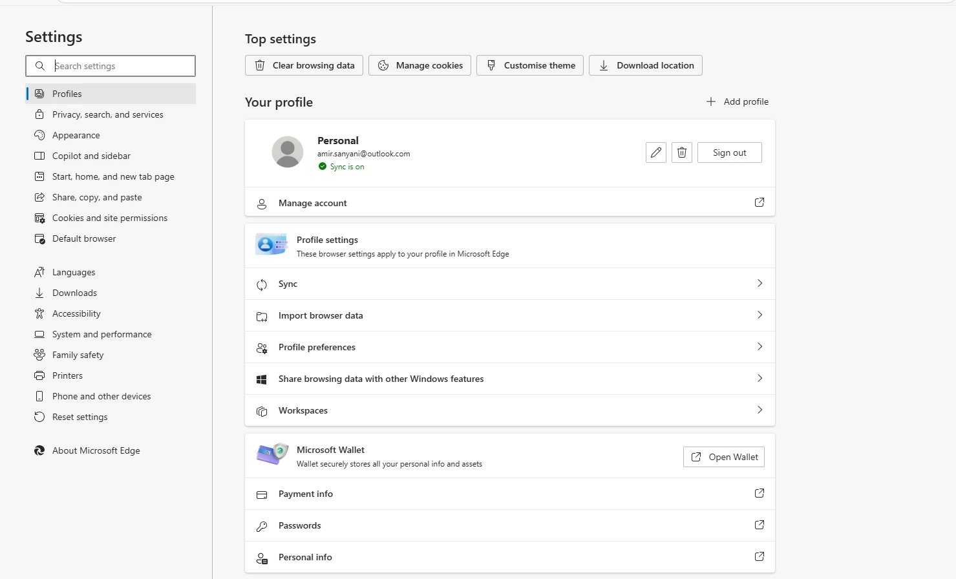The height and width of the screenshot is (579, 956).
Task: Click the trash delete profile icon
Action: point(681,153)
